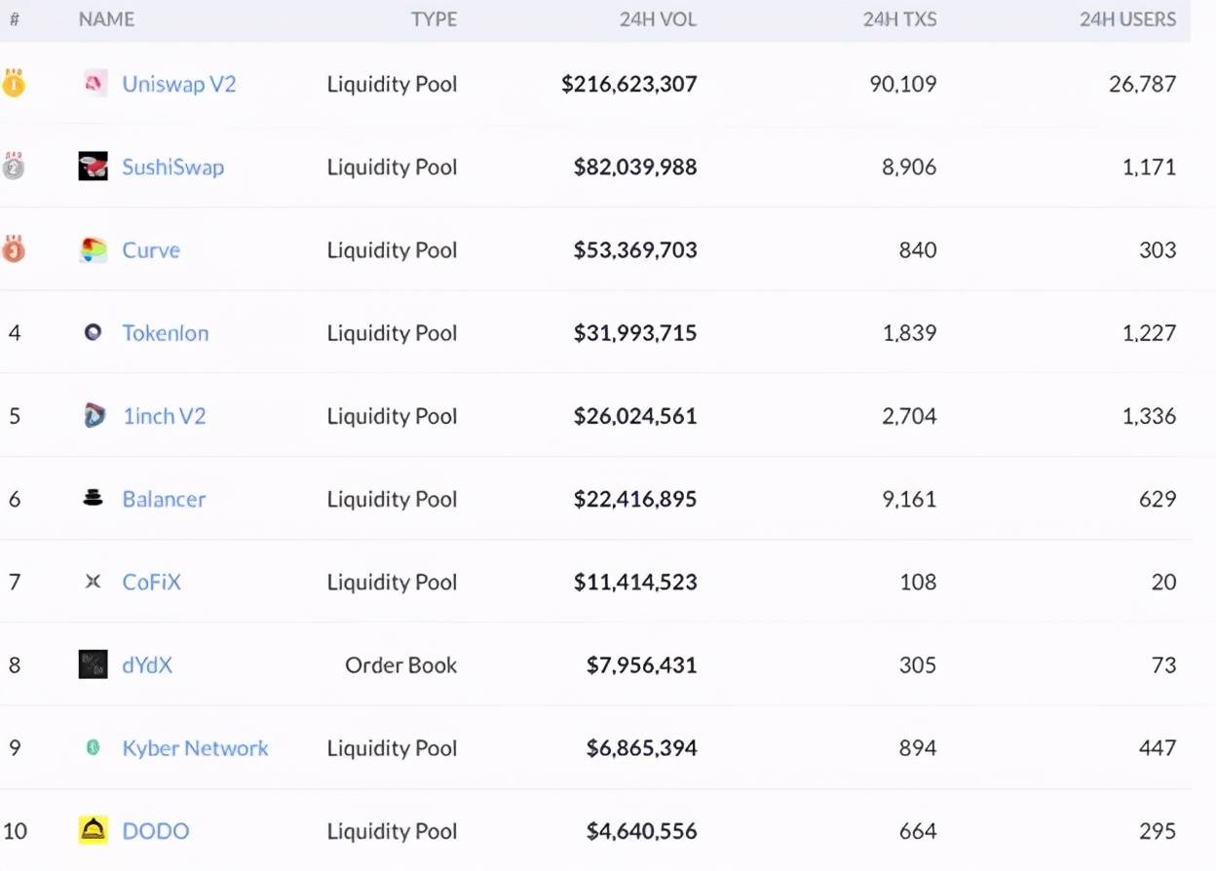Select the $22,416,895 volume value
The image size is (1216, 871).
635,499
